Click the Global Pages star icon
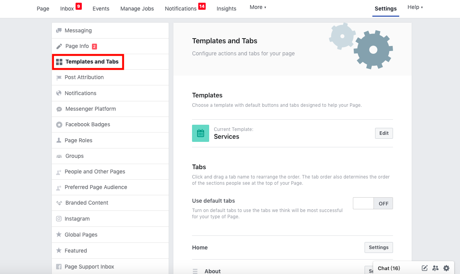 point(59,234)
